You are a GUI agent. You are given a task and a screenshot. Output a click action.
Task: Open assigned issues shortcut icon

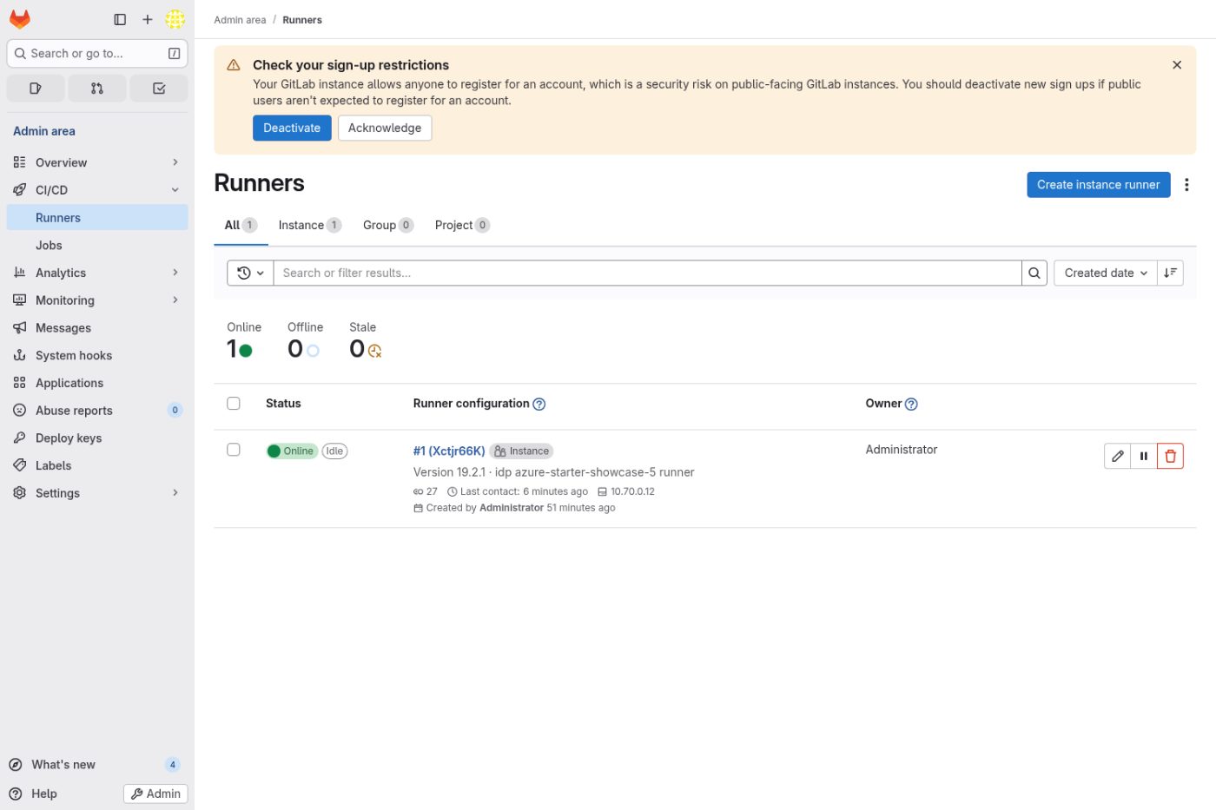point(36,88)
